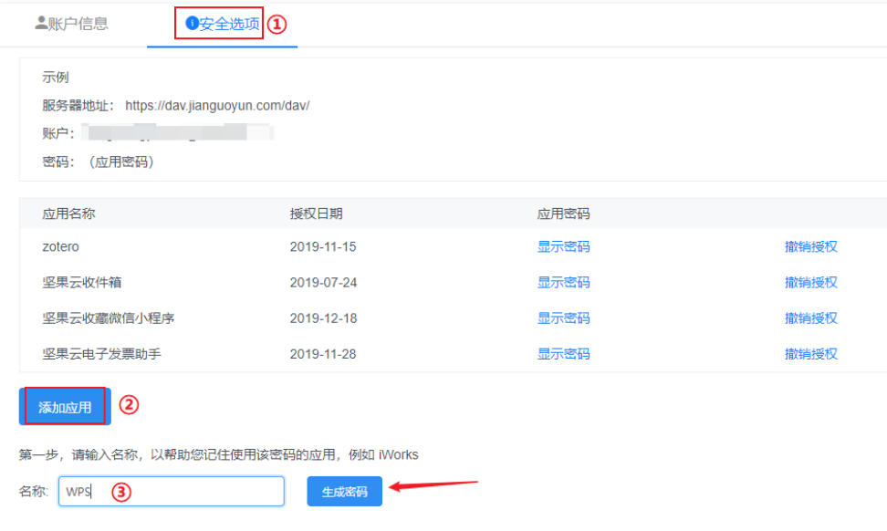The image size is (887, 531).
Task: Click the 添加应用 button
Action: click(63, 405)
